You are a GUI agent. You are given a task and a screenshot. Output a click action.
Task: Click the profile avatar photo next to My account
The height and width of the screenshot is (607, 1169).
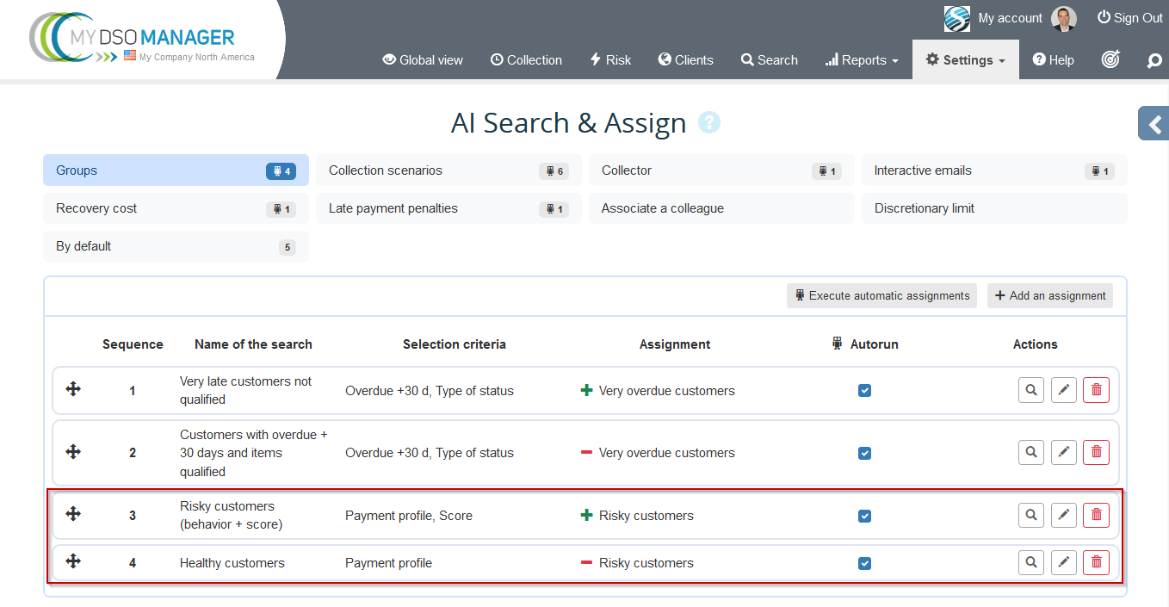[x=1064, y=18]
